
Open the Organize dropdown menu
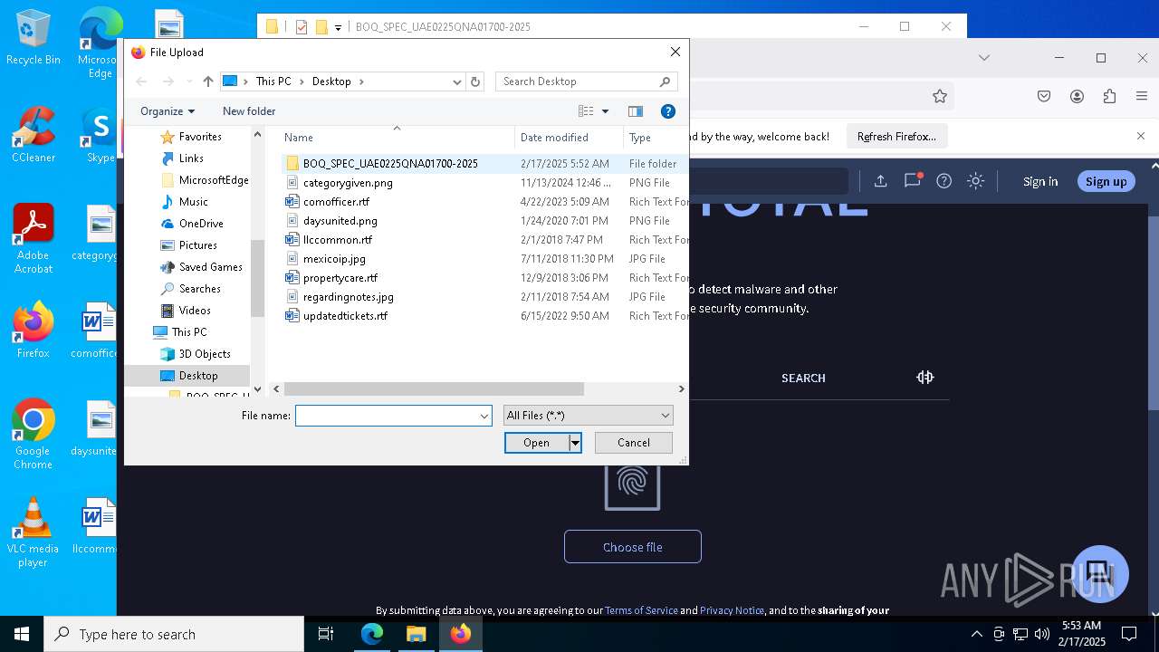pos(168,111)
